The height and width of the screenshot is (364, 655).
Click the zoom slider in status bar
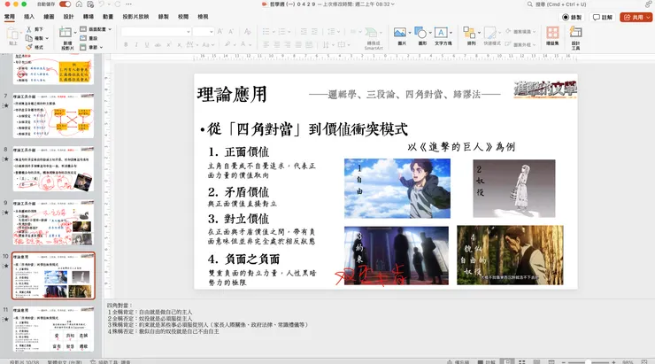tap(588, 362)
